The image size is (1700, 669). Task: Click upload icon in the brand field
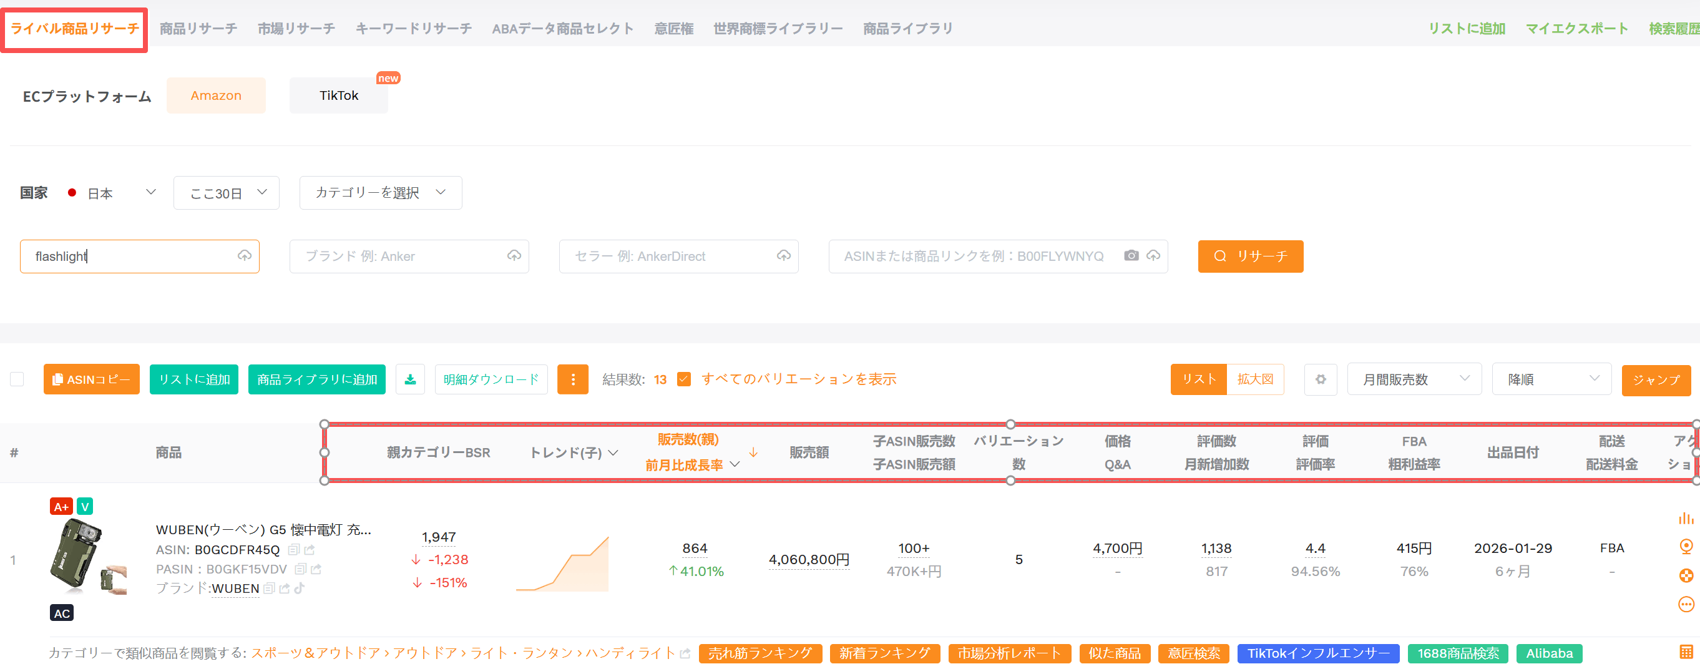(514, 255)
